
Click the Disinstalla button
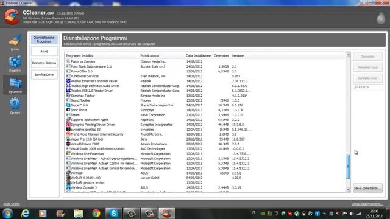click(367, 57)
